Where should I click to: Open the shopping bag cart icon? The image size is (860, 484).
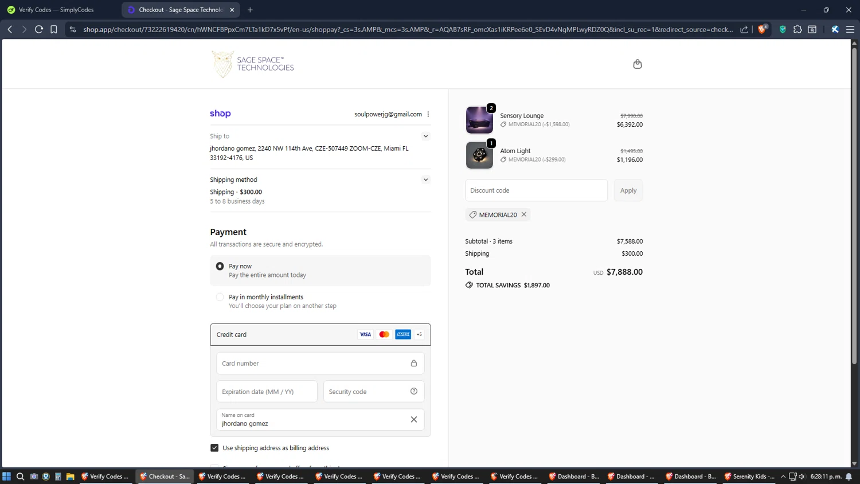637,64
